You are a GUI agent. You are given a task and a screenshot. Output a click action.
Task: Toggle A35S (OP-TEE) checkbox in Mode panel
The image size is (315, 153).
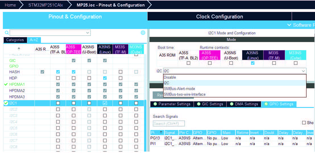(210, 63)
